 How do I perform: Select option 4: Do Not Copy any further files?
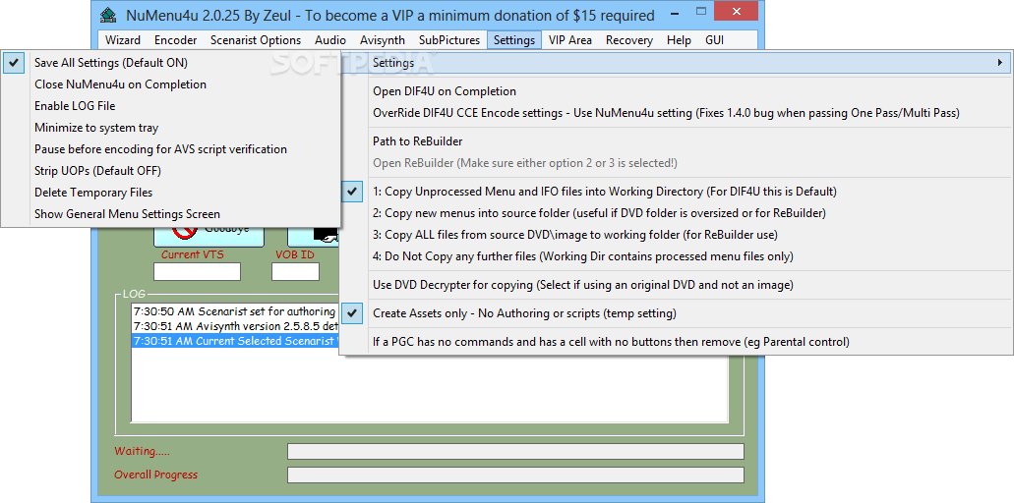tap(676, 255)
